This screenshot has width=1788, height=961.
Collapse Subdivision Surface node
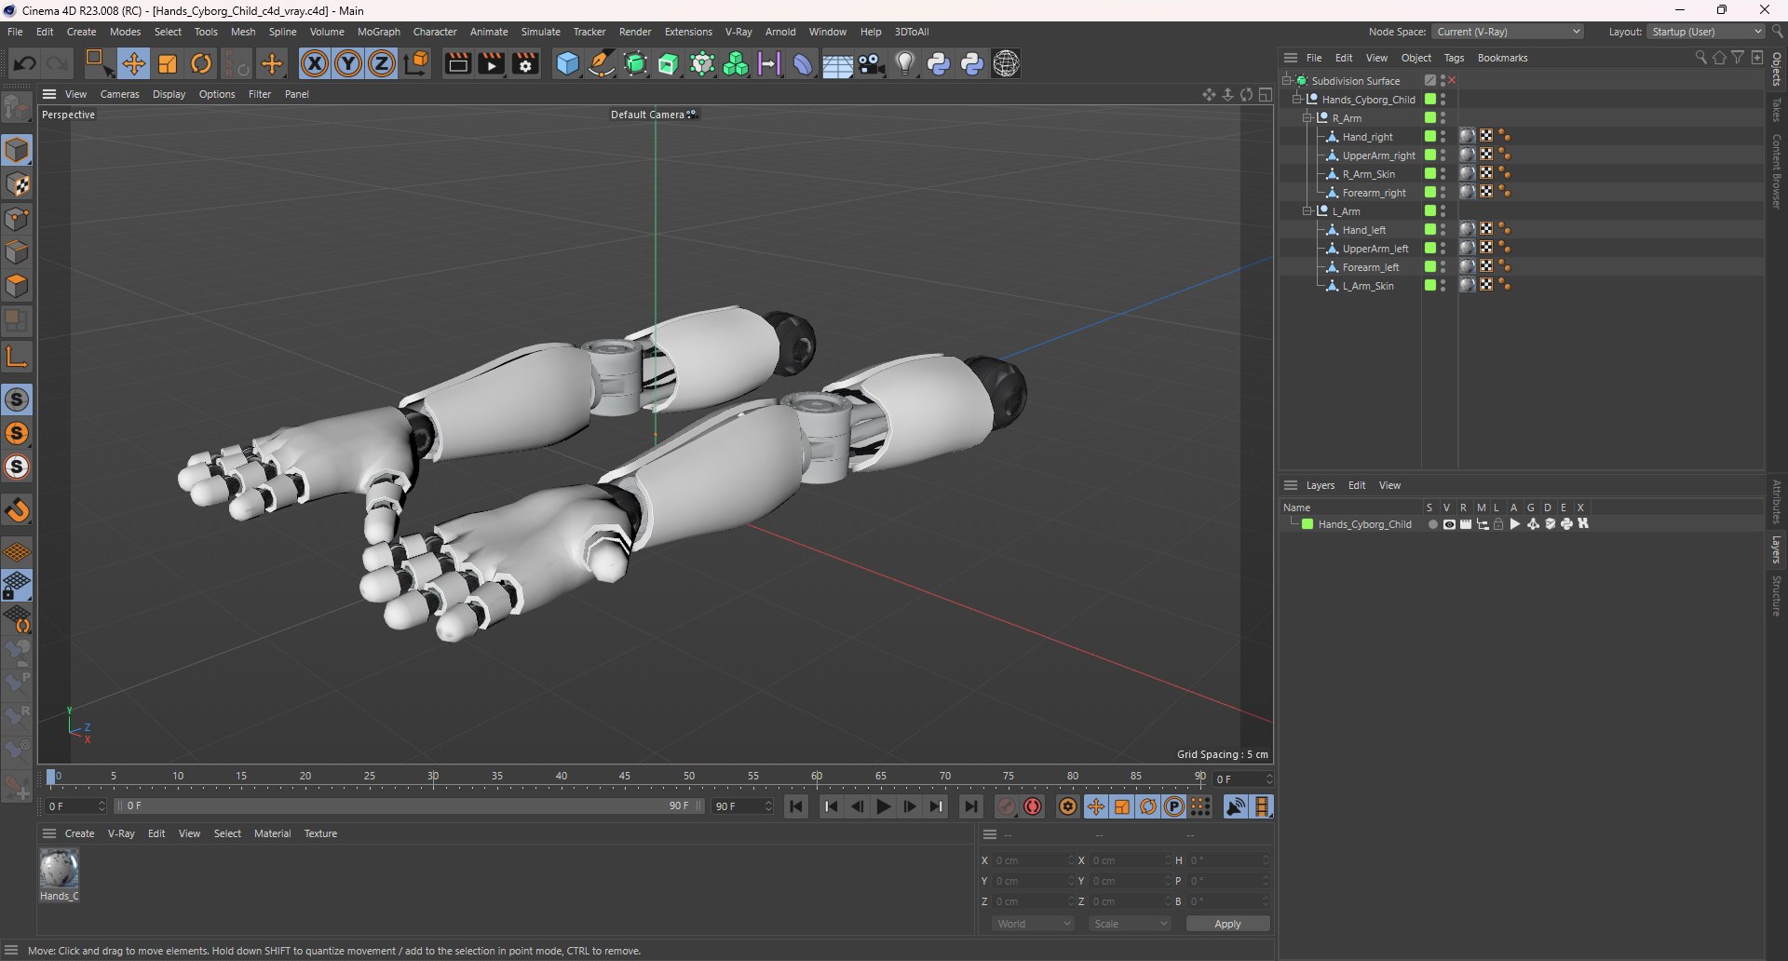(x=1287, y=81)
